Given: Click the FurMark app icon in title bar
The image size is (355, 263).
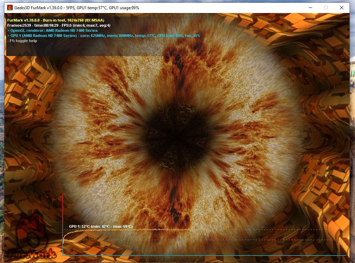Looking at the screenshot, I should pyautogui.click(x=10, y=8).
